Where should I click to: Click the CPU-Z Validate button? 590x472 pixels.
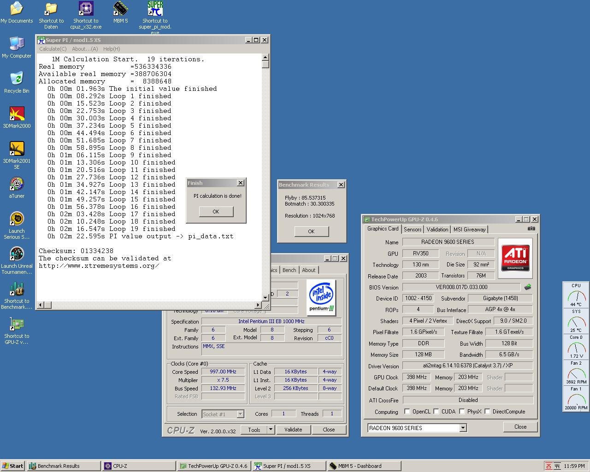tap(293, 430)
